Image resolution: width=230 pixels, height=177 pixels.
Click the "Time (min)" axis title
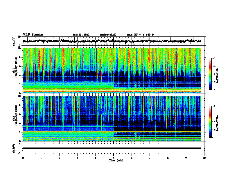coord(116,161)
